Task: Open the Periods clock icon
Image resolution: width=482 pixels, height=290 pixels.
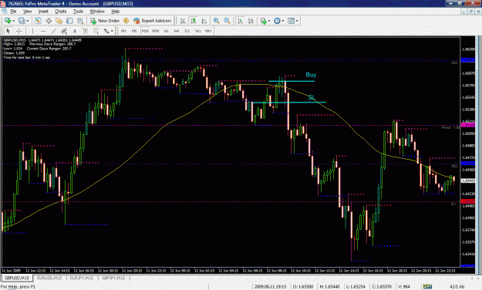Action: click(x=278, y=21)
